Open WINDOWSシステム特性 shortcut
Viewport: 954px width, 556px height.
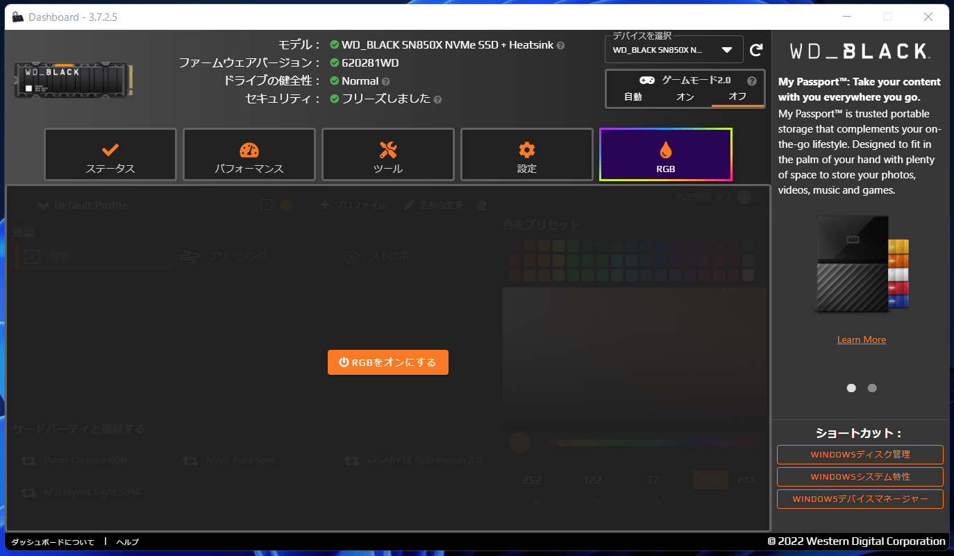tap(860, 477)
